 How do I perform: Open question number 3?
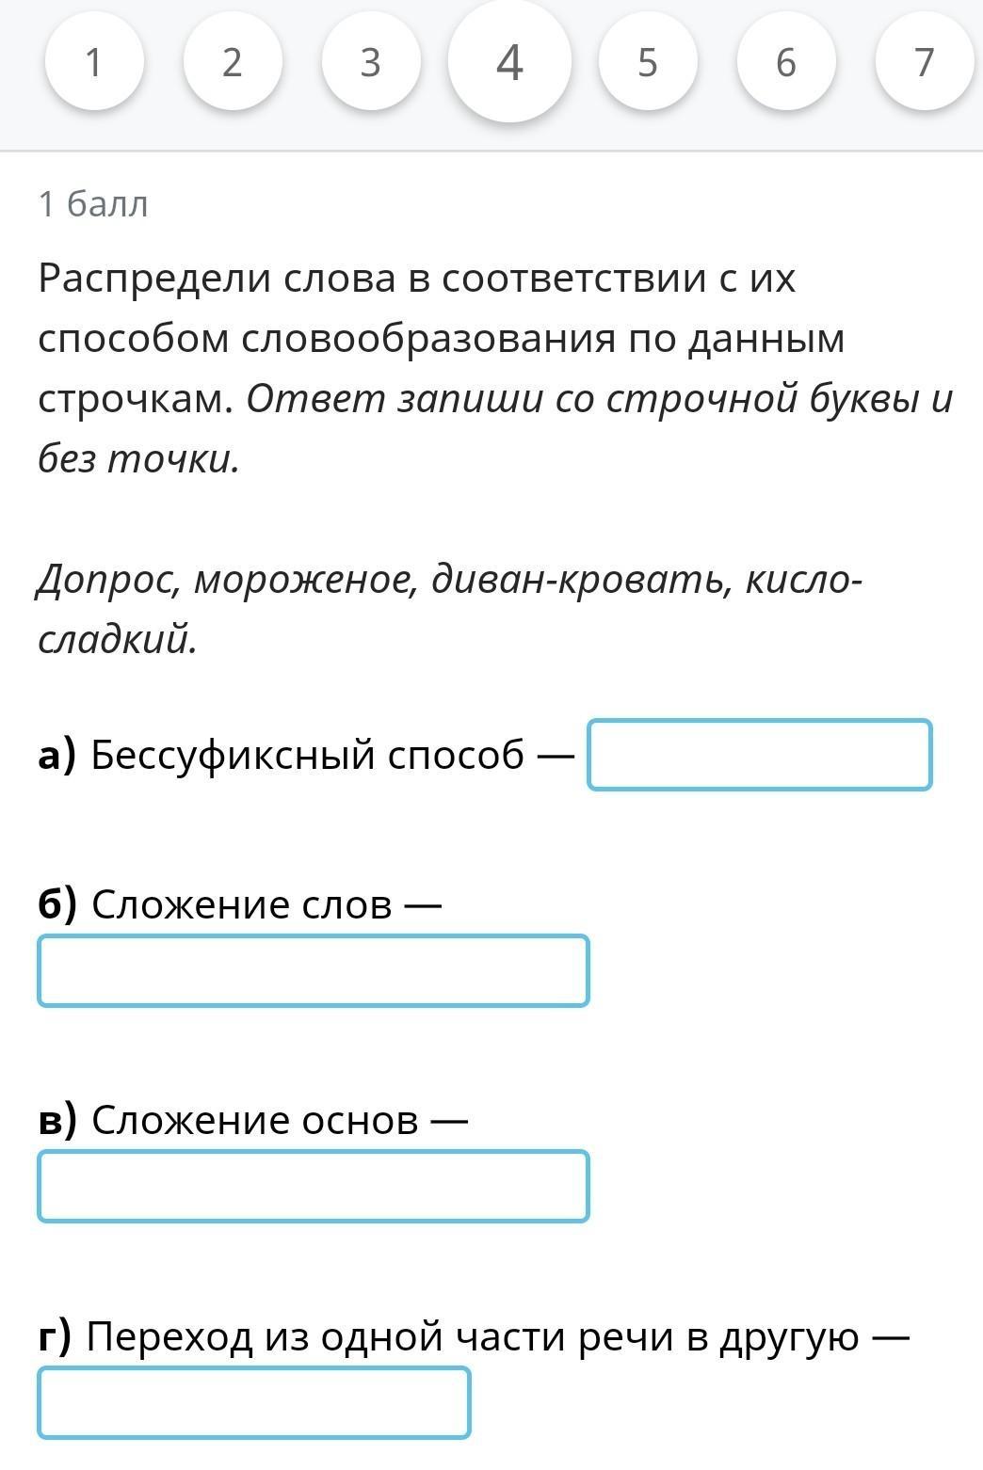[x=371, y=62]
